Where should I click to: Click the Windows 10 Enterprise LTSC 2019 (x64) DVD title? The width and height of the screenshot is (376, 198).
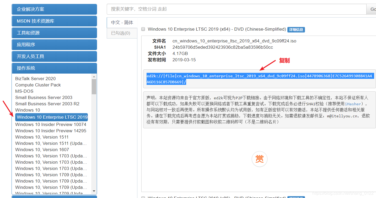click(217, 29)
